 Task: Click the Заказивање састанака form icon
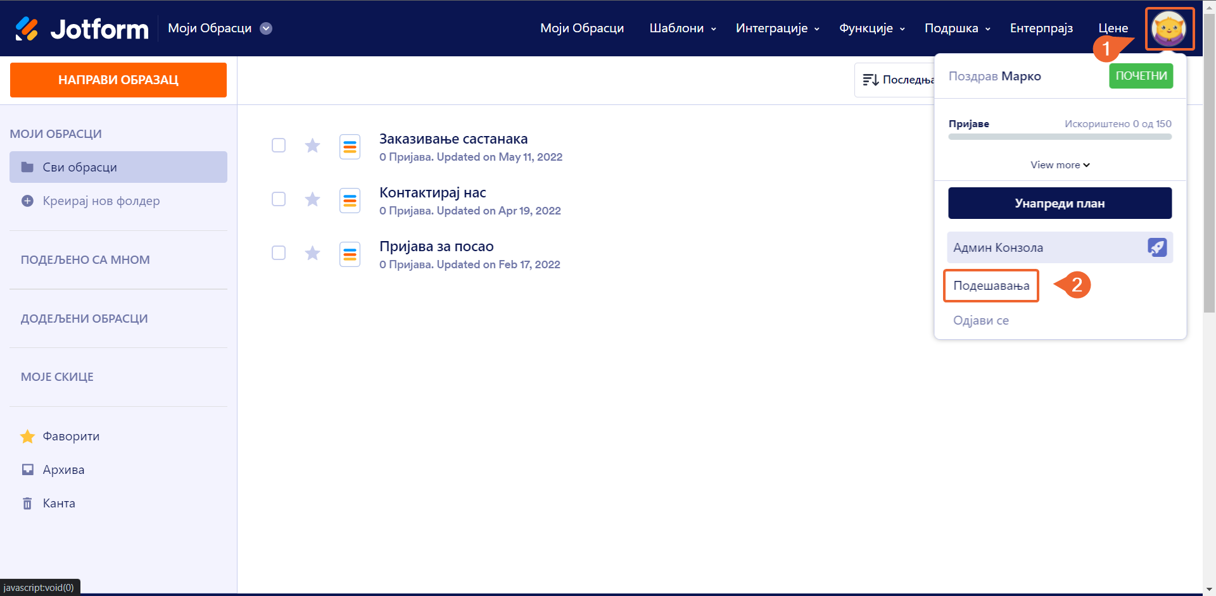pos(350,147)
